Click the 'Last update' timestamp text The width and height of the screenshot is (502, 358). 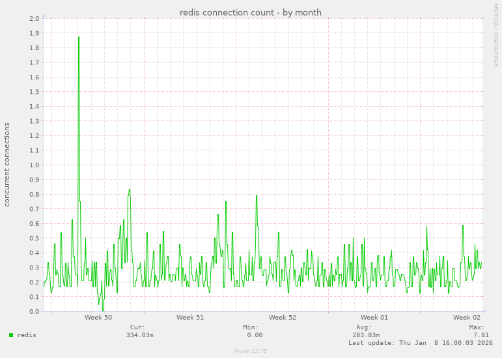pyautogui.click(x=421, y=342)
